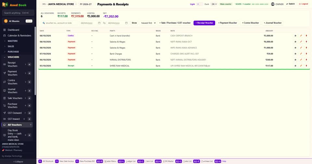
Task: Print the NIRMAL DISTRIBUTORS payment voucher
Action: (x=295, y=60)
